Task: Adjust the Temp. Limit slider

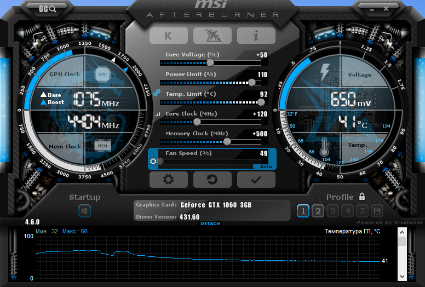Action: (x=210, y=102)
